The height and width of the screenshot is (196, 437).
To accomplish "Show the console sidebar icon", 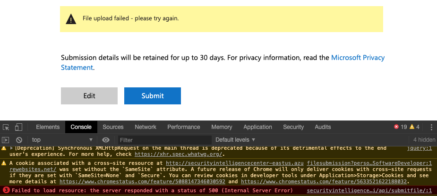I will pyautogui.click(x=6, y=140).
